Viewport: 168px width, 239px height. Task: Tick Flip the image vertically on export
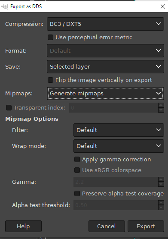(x=50, y=80)
